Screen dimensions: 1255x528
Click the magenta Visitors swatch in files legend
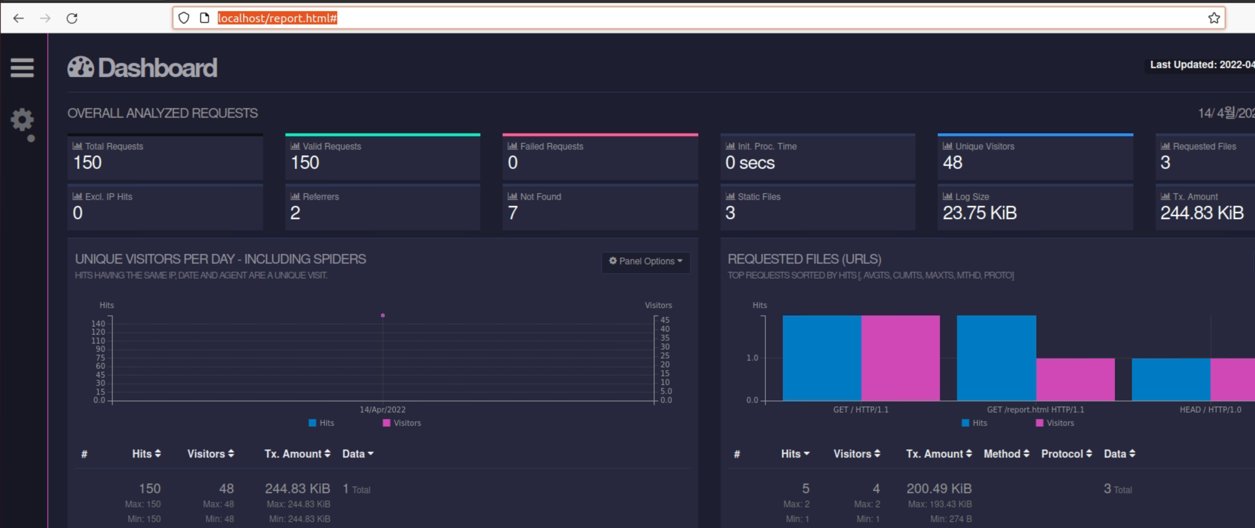(x=1040, y=423)
